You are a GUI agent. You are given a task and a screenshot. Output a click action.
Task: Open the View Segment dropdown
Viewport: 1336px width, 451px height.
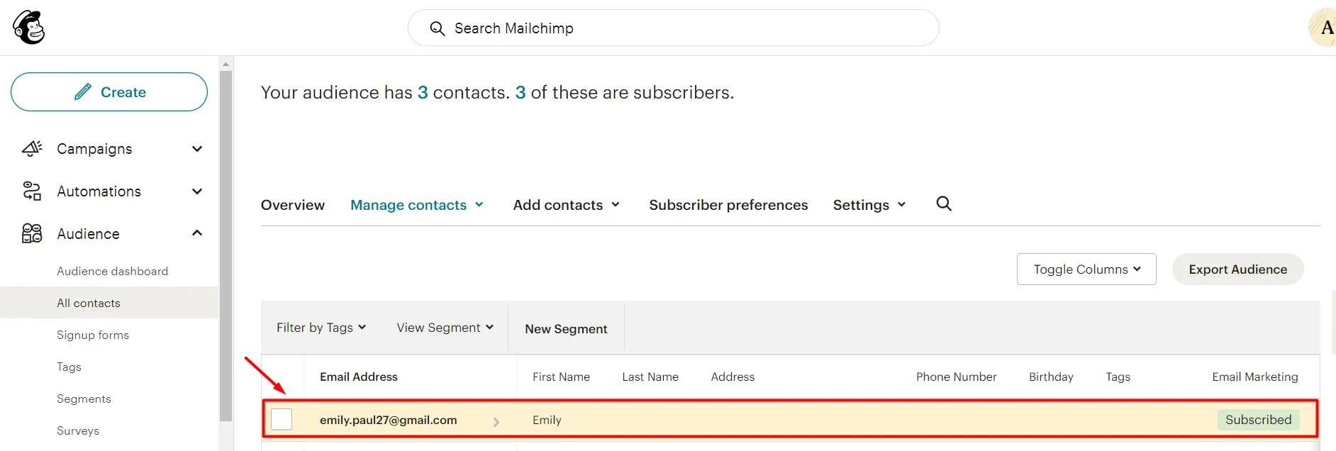tap(445, 328)
